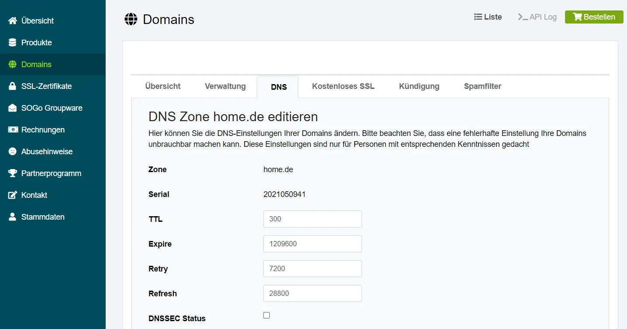Click the serial number 2021050941
This screenshot has width=627, height=329.
(285, 194)
